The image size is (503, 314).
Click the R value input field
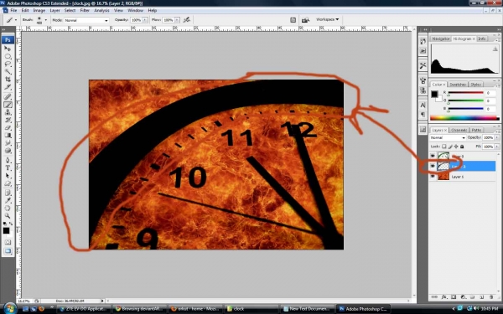[x=490, y=93]
